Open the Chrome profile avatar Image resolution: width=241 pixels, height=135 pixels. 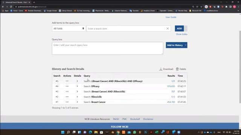click(234, 7)
